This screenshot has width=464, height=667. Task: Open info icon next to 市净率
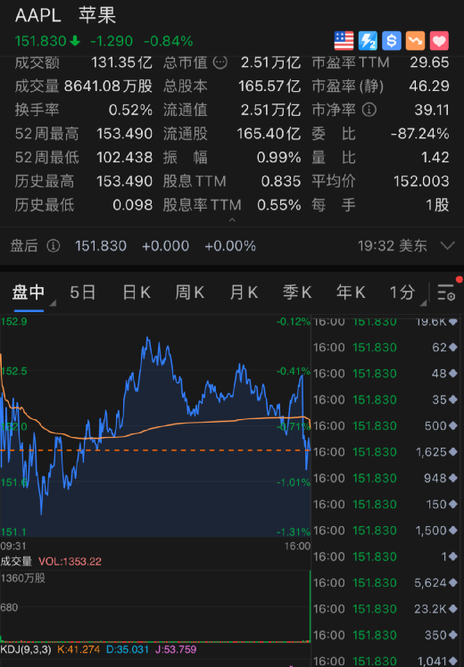(x=369, y=110)
